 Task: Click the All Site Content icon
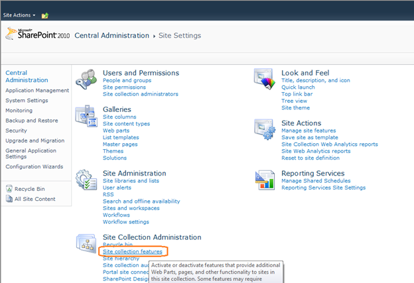[x=9, y=199]
